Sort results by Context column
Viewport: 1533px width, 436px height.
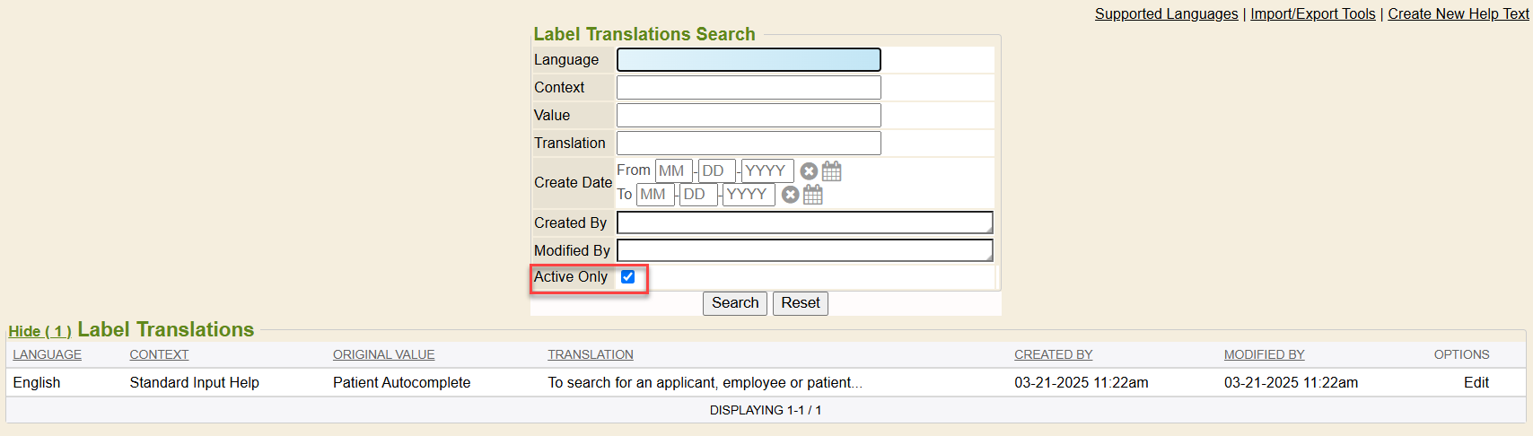159,354
